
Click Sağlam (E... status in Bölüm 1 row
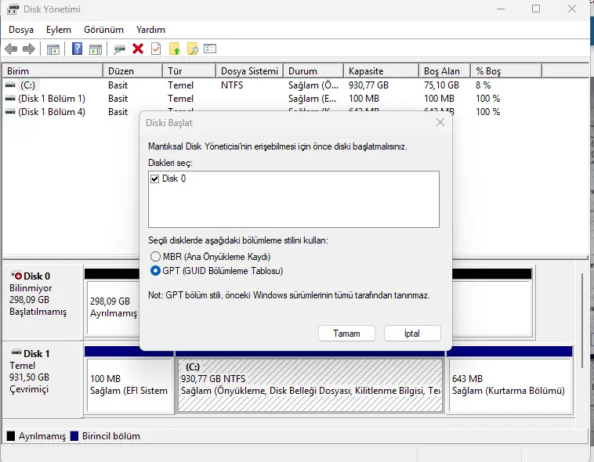312,99
